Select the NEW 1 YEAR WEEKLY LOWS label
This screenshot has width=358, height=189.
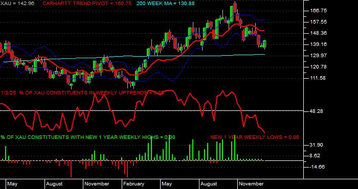tap(255, 137)
